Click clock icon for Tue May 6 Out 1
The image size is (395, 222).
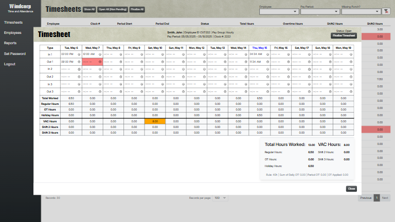tap(78, 61)
